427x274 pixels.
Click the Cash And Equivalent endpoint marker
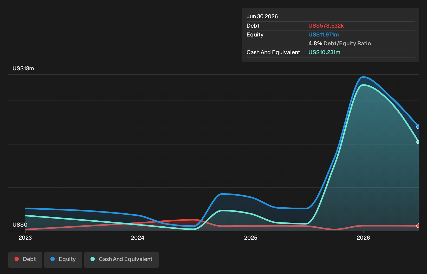418,142
